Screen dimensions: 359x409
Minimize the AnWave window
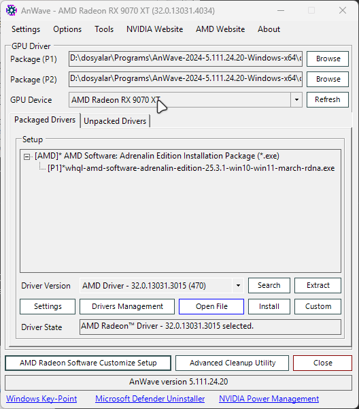coord(281,10)
